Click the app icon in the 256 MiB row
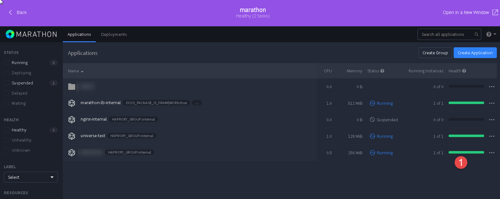The image size is (500, 199). point(72,153)
